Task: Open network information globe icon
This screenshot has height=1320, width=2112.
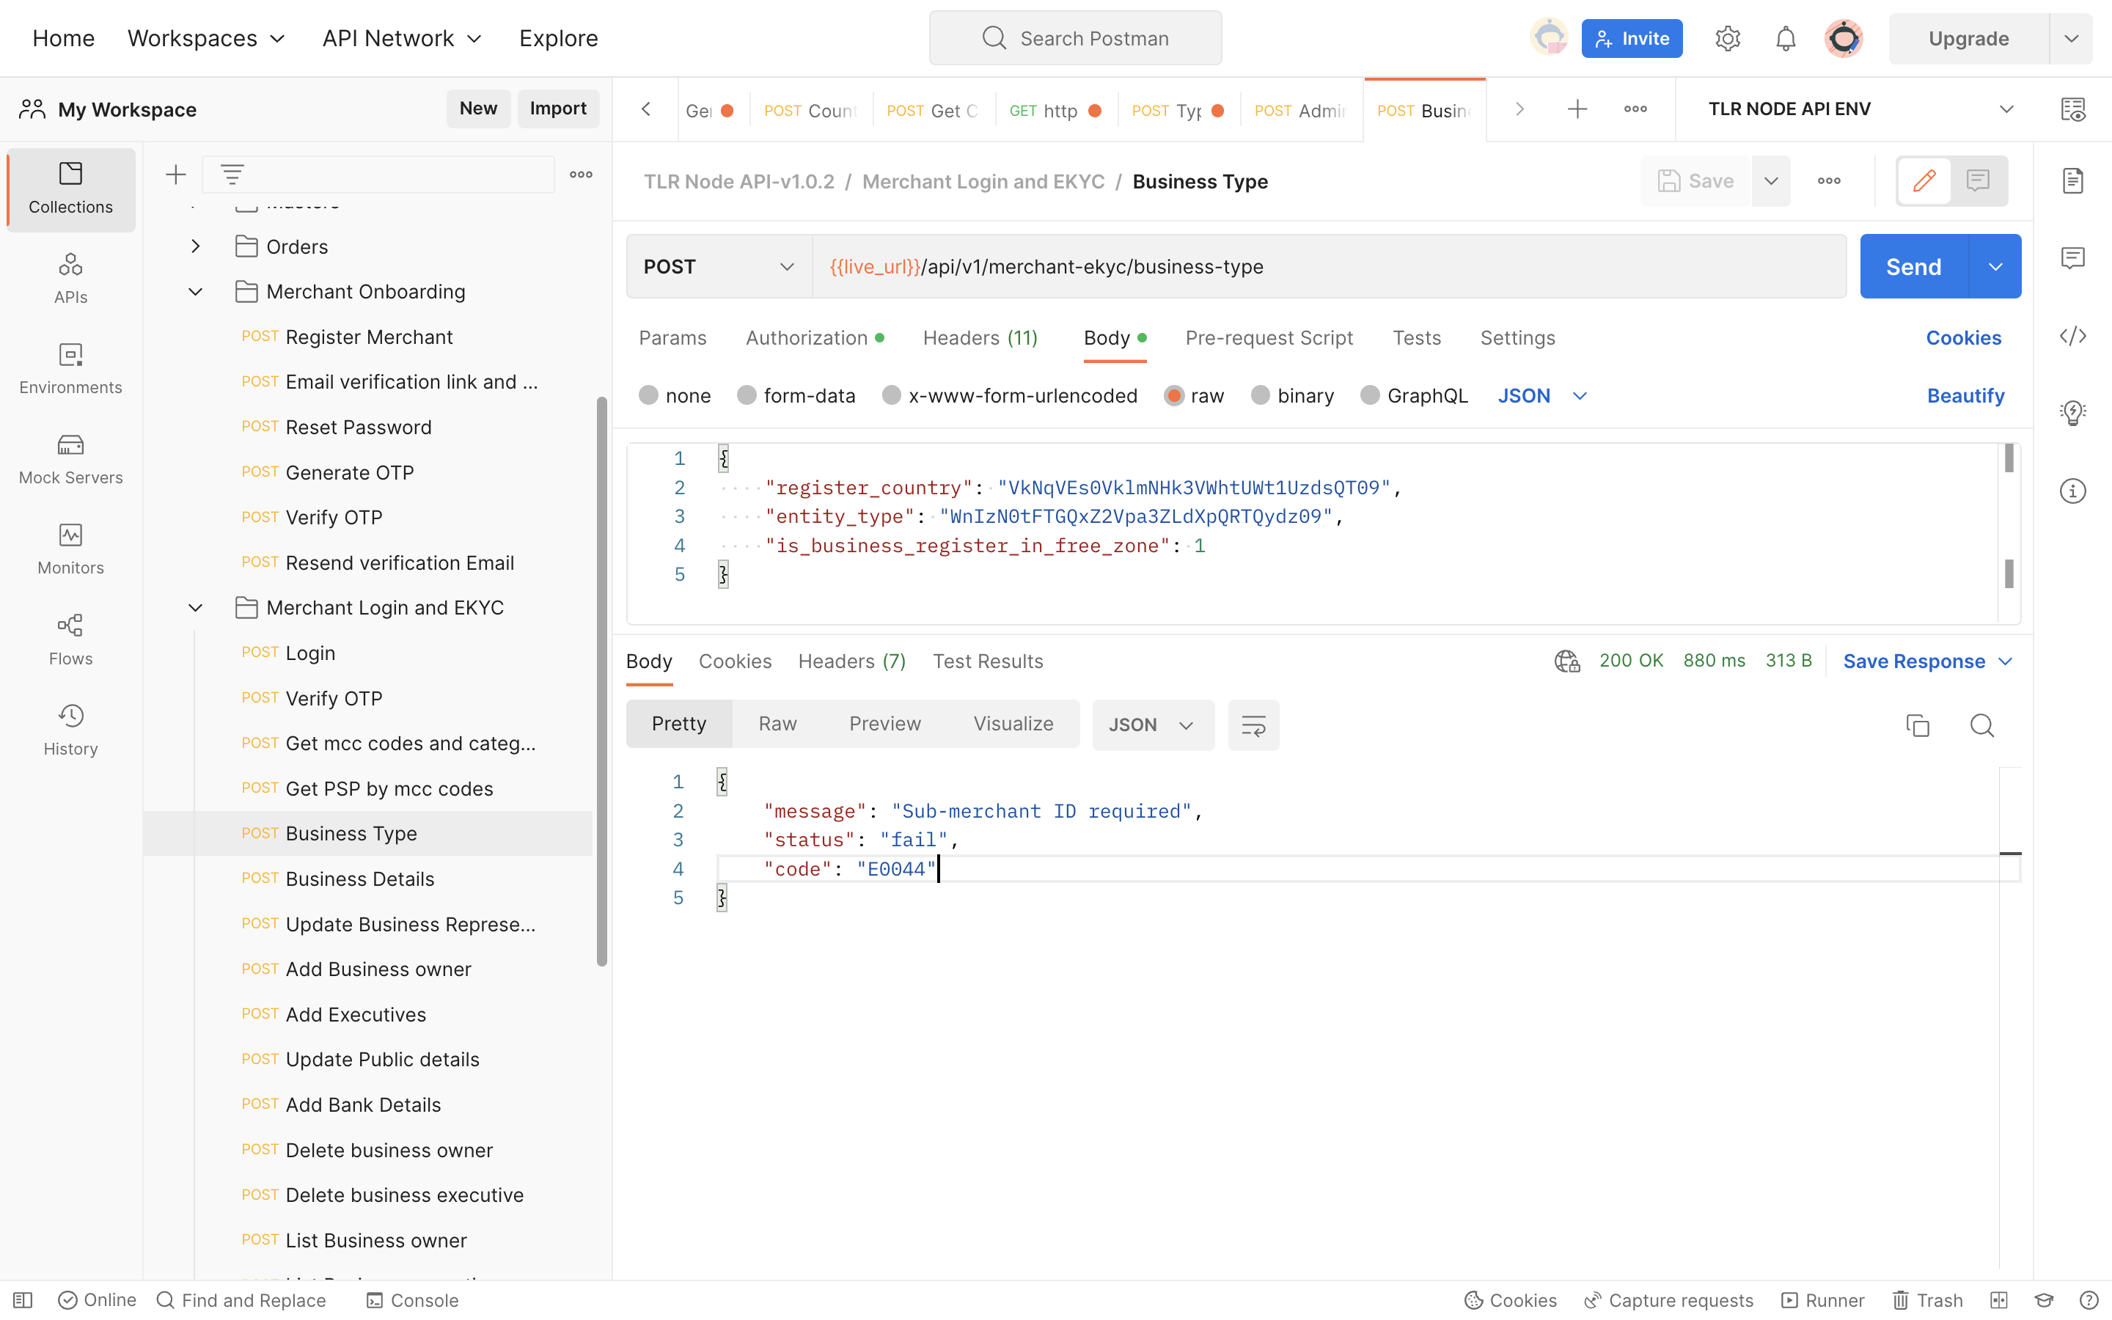Action: [x=1566, y=661]
